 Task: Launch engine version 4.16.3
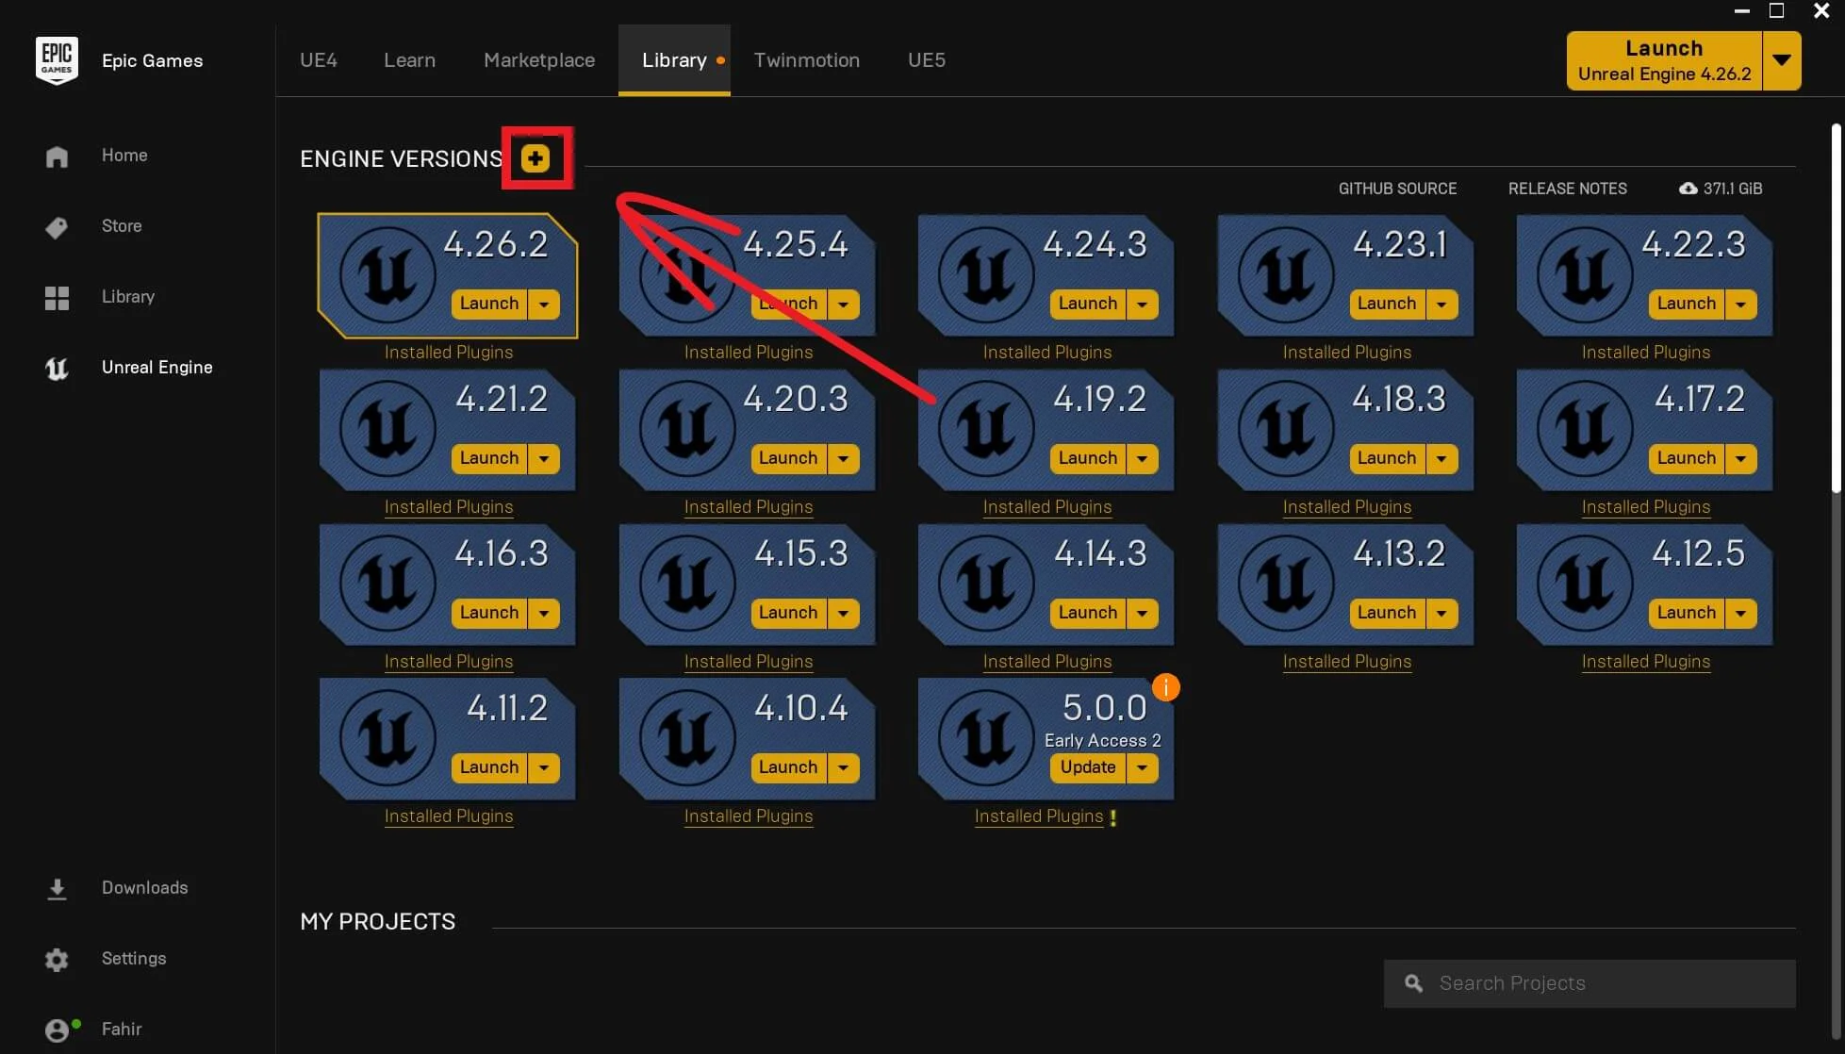point(489,614)
